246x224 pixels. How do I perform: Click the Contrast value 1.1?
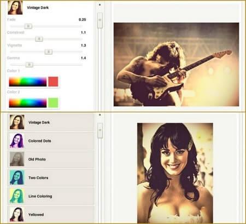click(83, 32)
